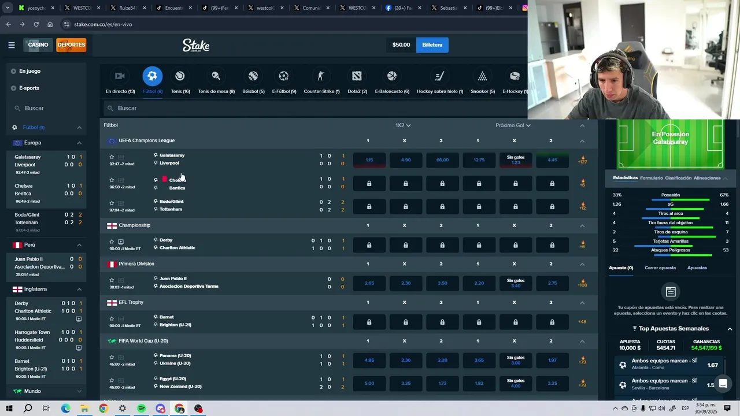Select the Tenis de mesa icon
Image resolution: width=740 pixels, height=416 pixels.
pyautogui.click(x=216, y=76)
